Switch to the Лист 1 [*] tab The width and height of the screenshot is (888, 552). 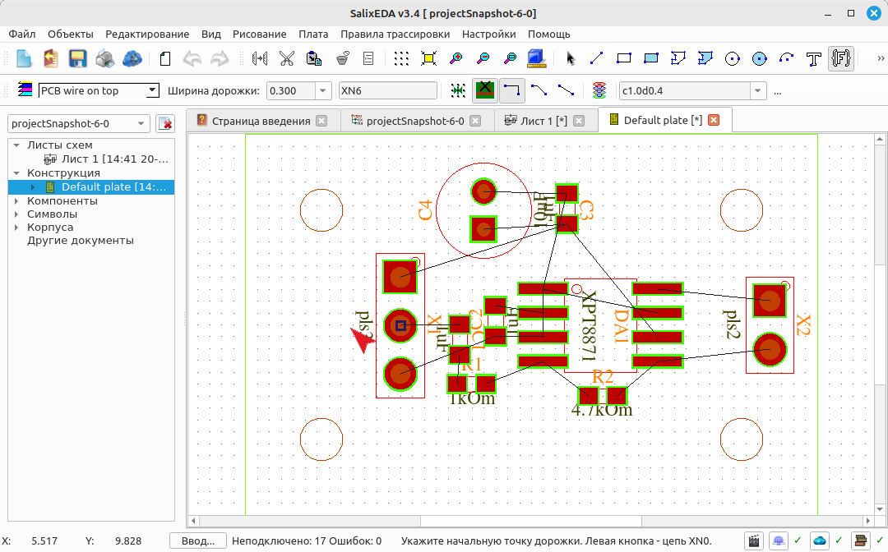point(543,121)
